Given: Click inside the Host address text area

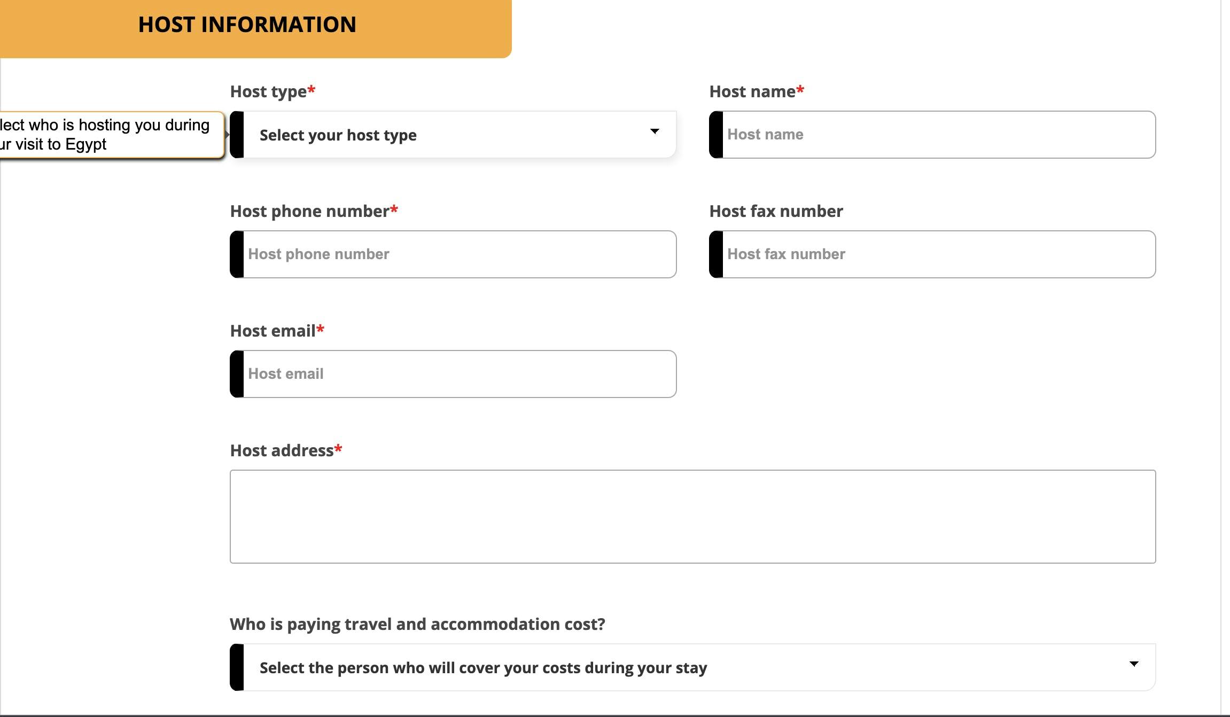Looking at the screenshot, I should point(692,516).
